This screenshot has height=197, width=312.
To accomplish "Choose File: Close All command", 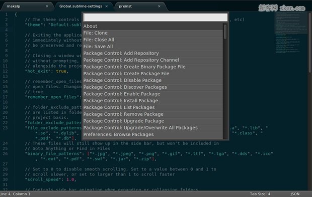I will [152, 40].
